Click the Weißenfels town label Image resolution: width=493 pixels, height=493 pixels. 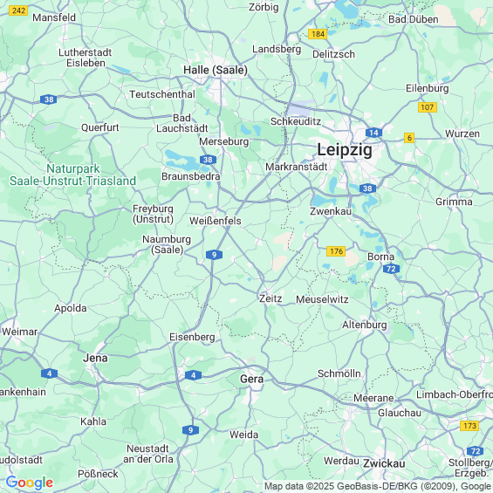point(216,221)
